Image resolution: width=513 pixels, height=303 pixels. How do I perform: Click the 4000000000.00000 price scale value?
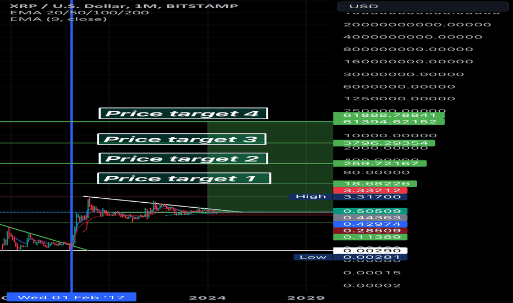(413, 37)
